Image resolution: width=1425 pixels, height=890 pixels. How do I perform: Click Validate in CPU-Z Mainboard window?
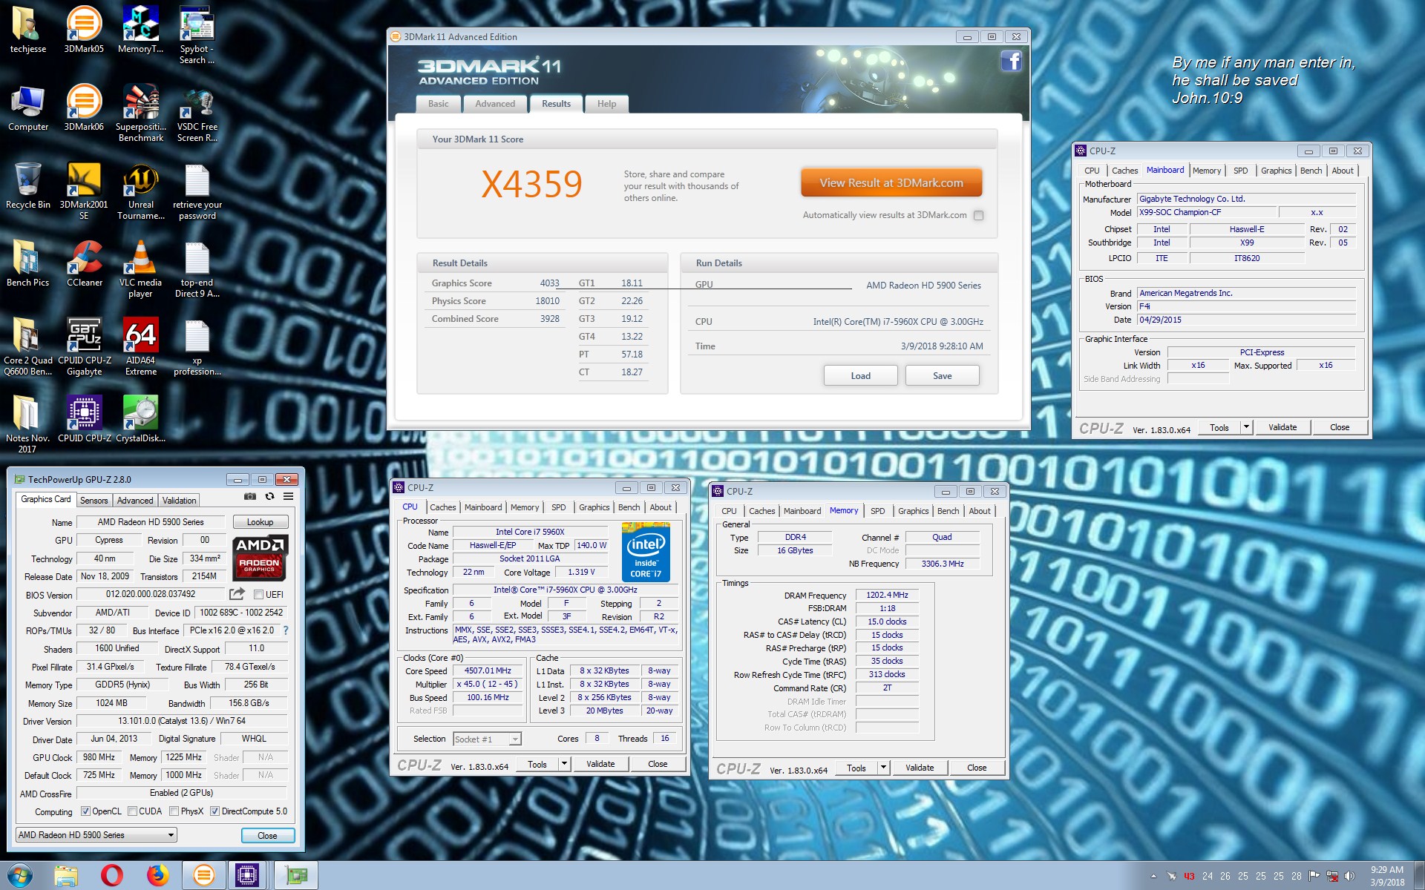pyautogui.click(x=1282, y=427)
